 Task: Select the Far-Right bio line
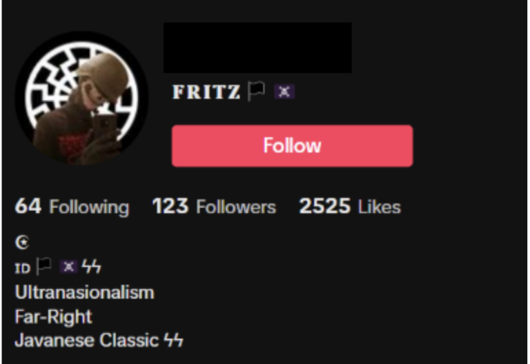point(53,316)
